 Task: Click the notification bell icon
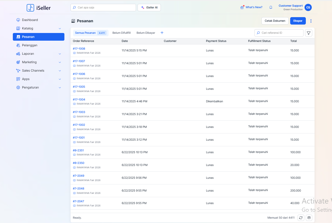click(x=271, y=7)
